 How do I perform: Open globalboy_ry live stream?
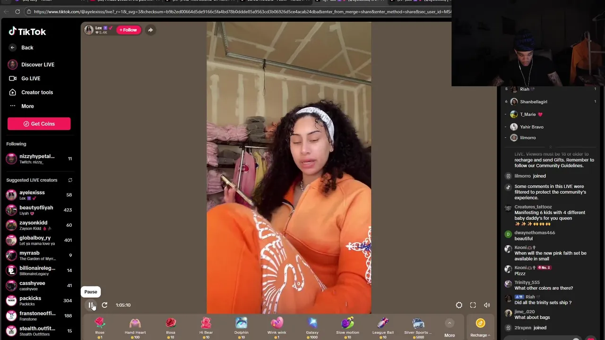pyautogui.click(x=39, y=240)
